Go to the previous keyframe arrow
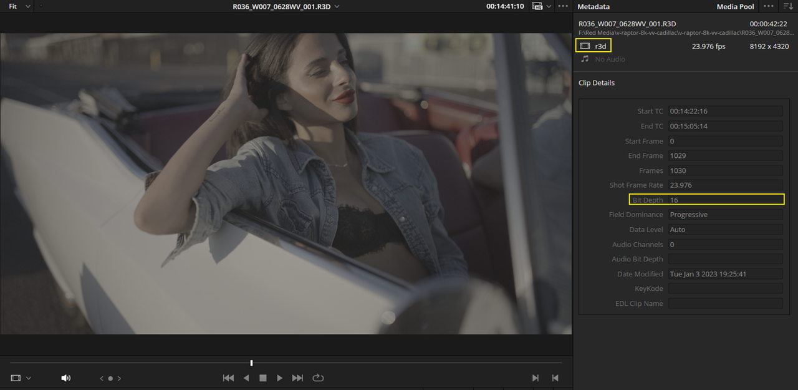 (x=102, y=378)
